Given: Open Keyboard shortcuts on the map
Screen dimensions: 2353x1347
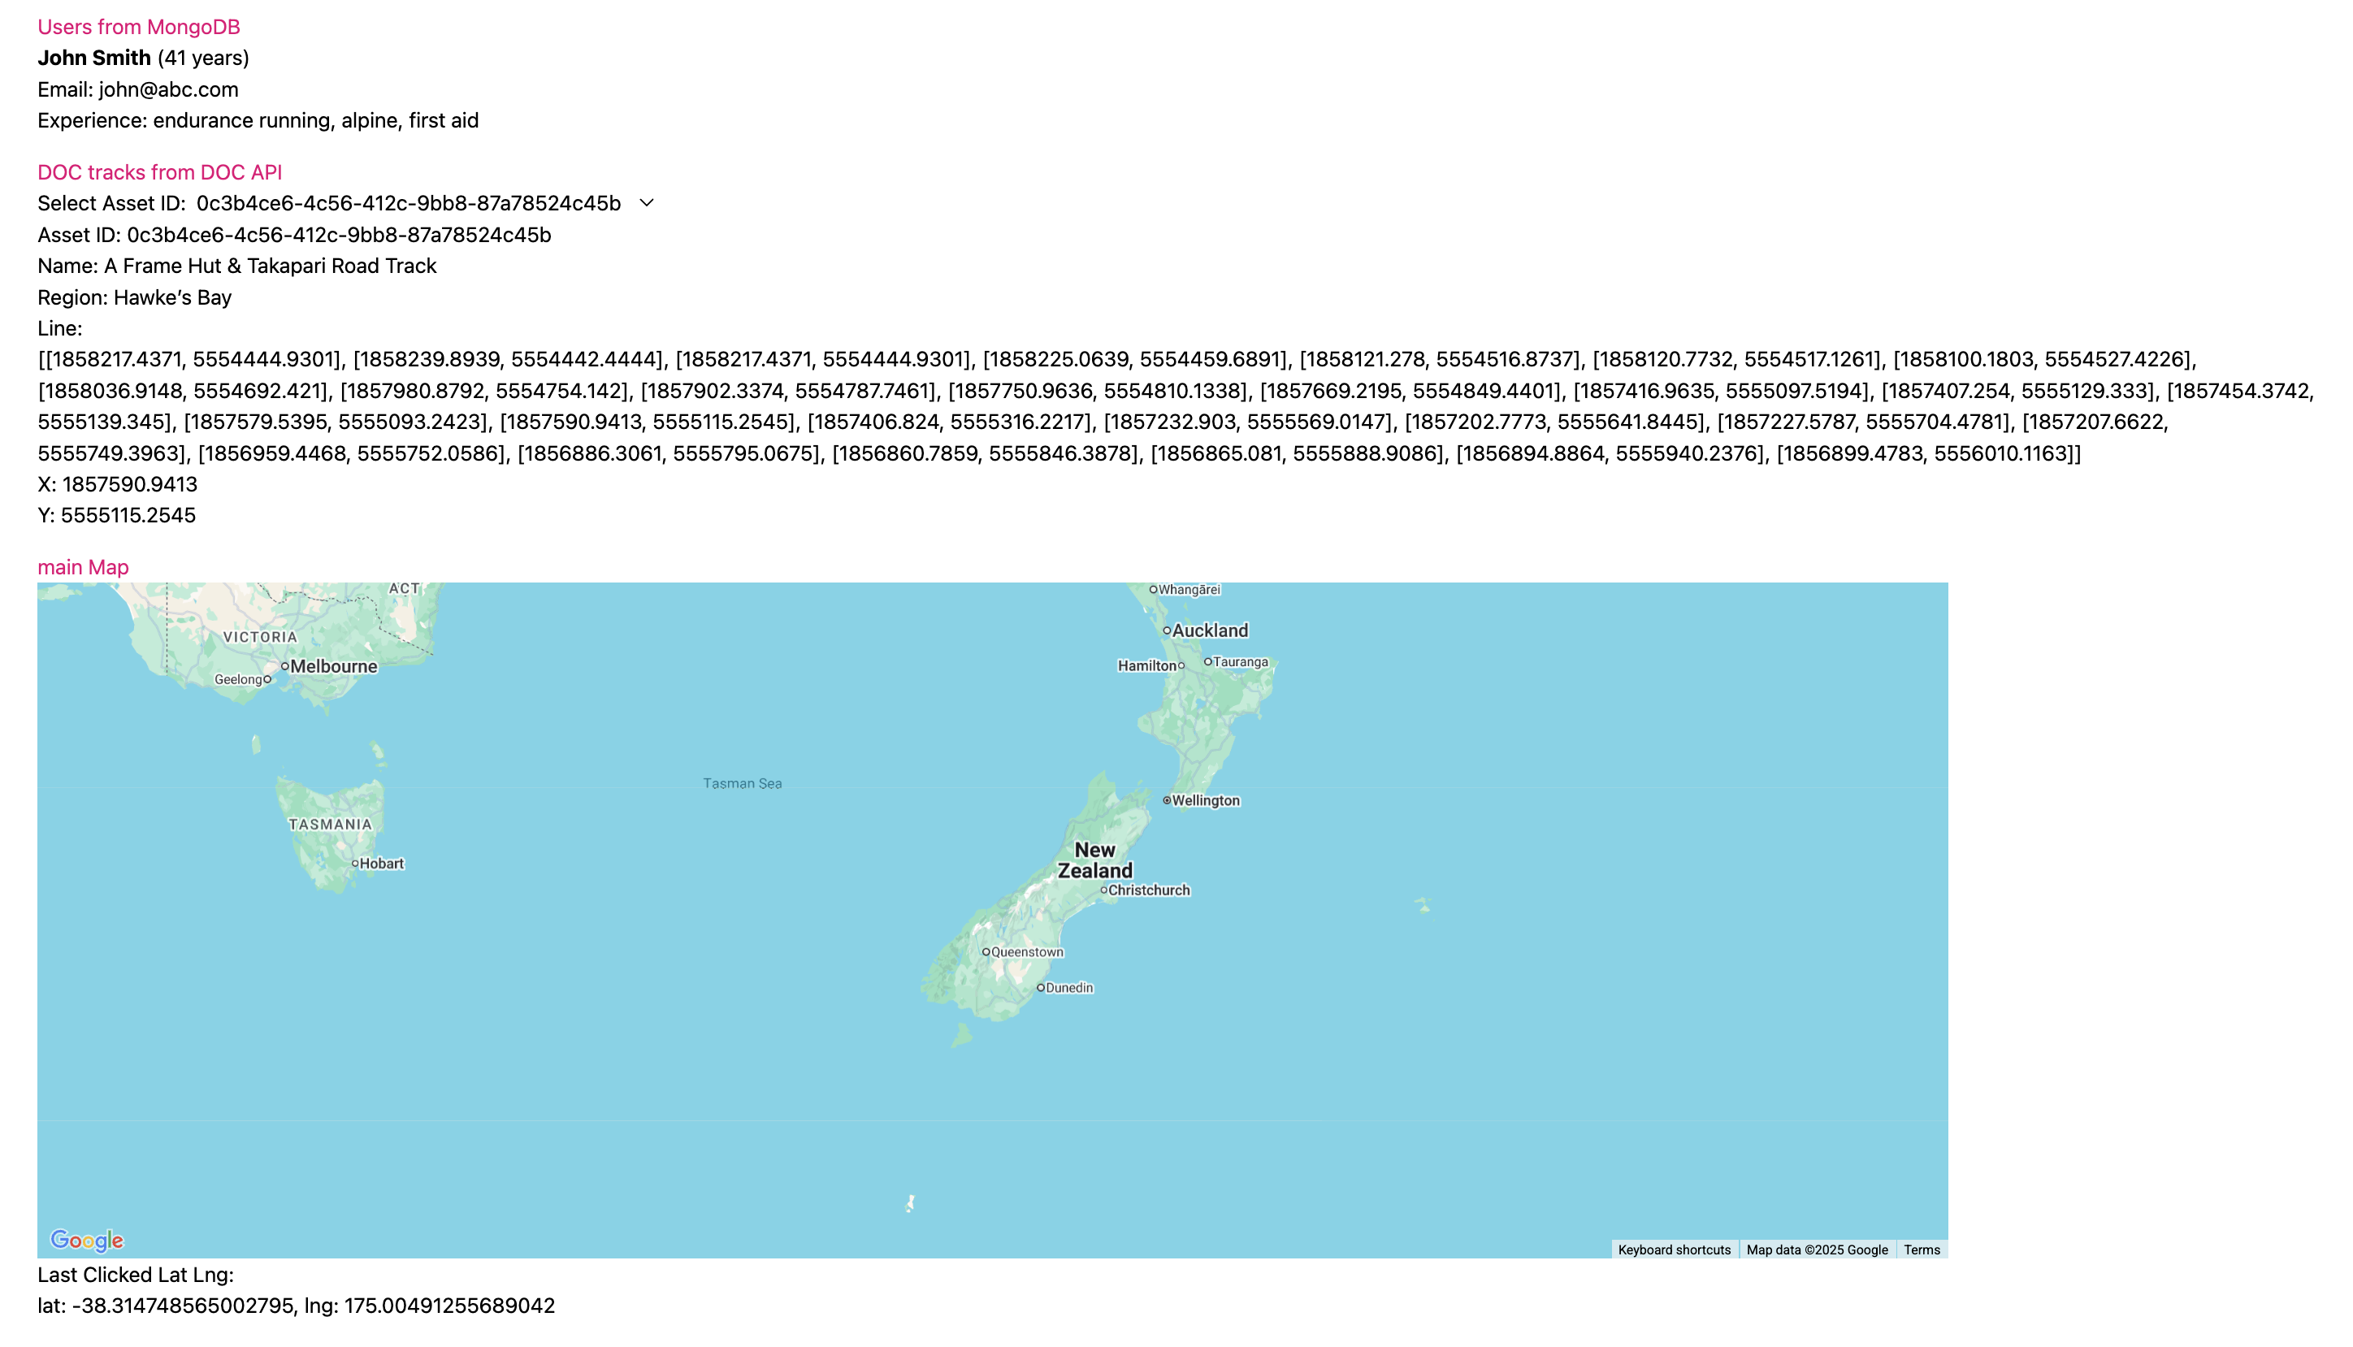Looking at the screenshot, I should [x=1674, y=1250].
